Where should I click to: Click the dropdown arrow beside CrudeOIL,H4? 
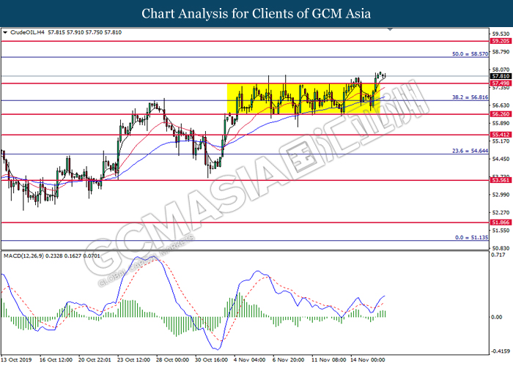(5, 32)
